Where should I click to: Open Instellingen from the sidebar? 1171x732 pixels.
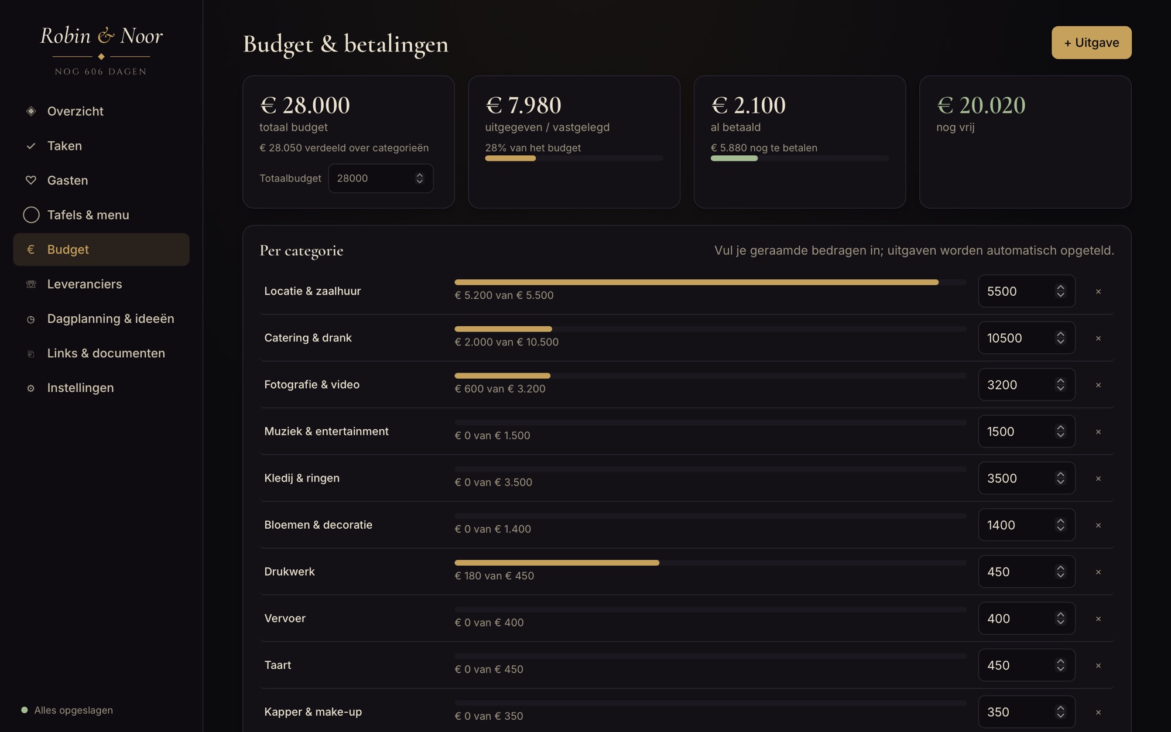click(x=101, y=388)
